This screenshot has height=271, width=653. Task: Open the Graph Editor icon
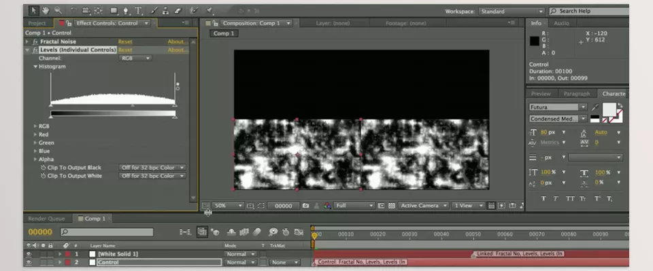[299, 232]
